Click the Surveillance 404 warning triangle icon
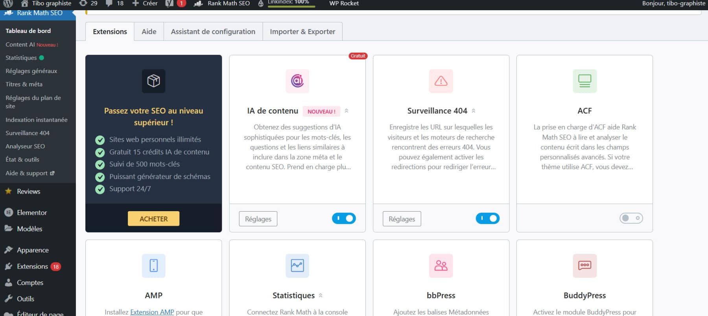The height and width of the screenshot is (316, 708). (441, 81)
